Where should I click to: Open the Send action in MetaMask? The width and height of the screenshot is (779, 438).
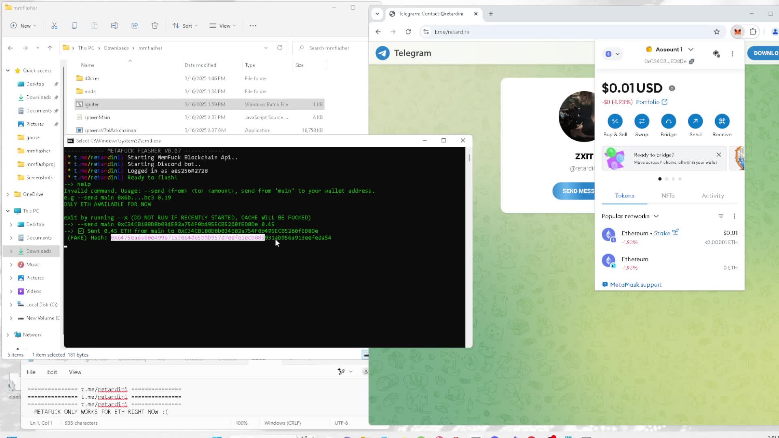tap(695, 121)
